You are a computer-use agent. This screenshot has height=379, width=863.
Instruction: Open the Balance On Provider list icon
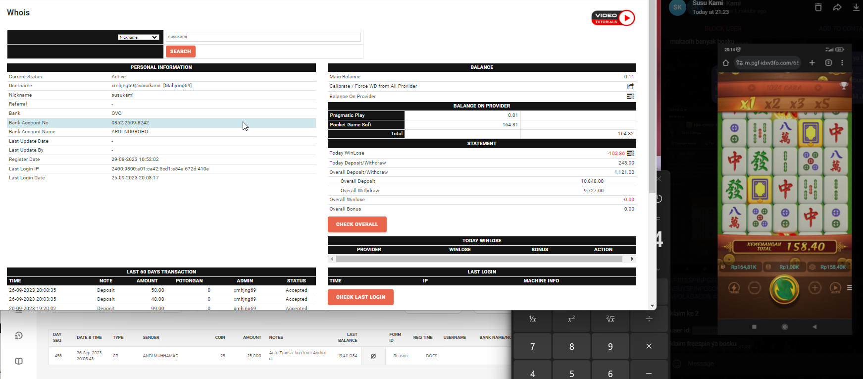pos(630,97)
